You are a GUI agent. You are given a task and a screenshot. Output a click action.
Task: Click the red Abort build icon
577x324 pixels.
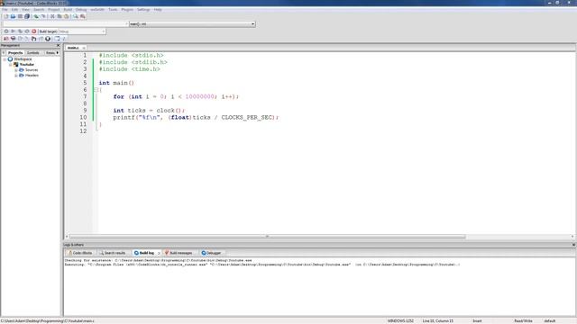(x=34, y=31)
